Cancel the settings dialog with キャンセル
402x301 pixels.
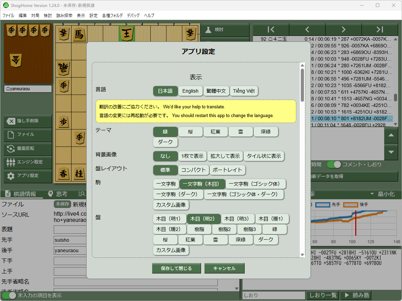tap(224, 268)
